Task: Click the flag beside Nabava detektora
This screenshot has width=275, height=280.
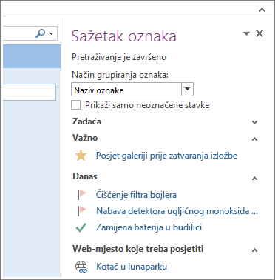Action: coord(81,211)
